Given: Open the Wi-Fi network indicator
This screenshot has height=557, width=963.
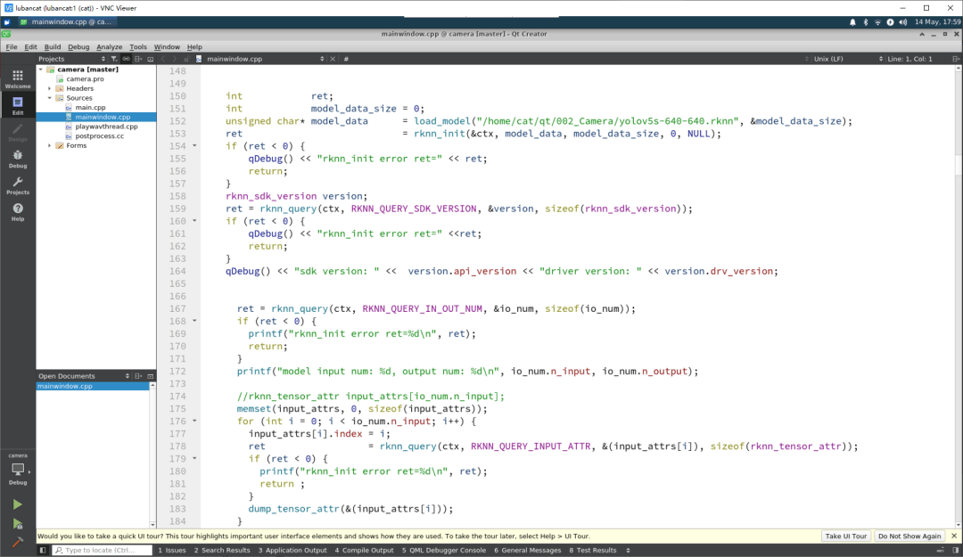Looking at the screenshot, I should (877, 22).
